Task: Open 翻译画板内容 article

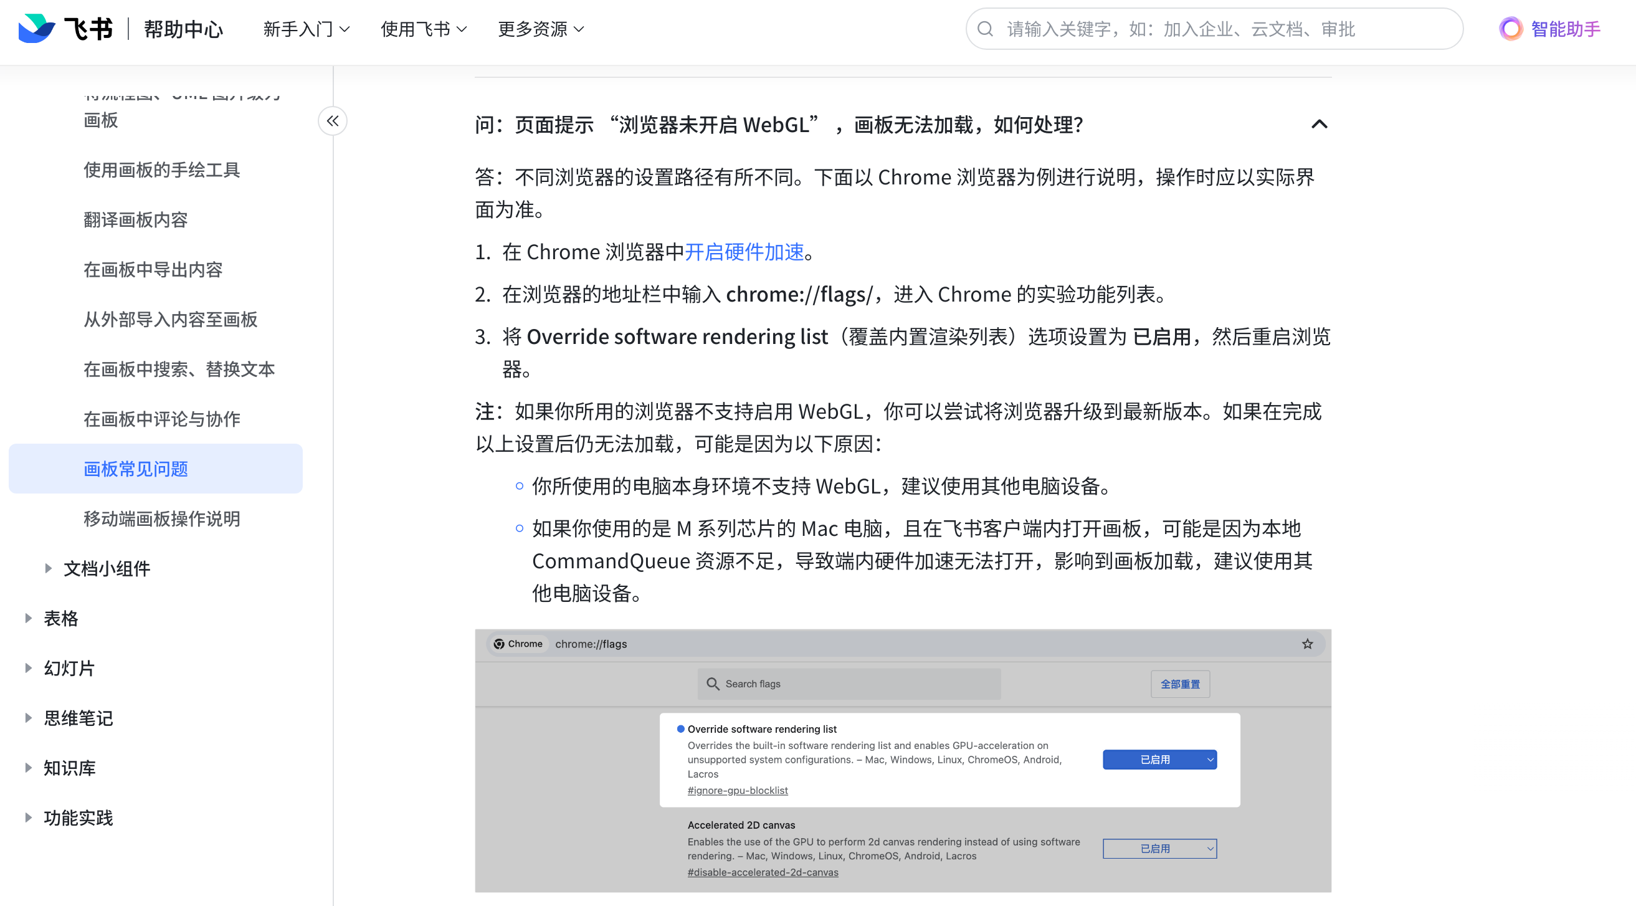Action: 136,220
